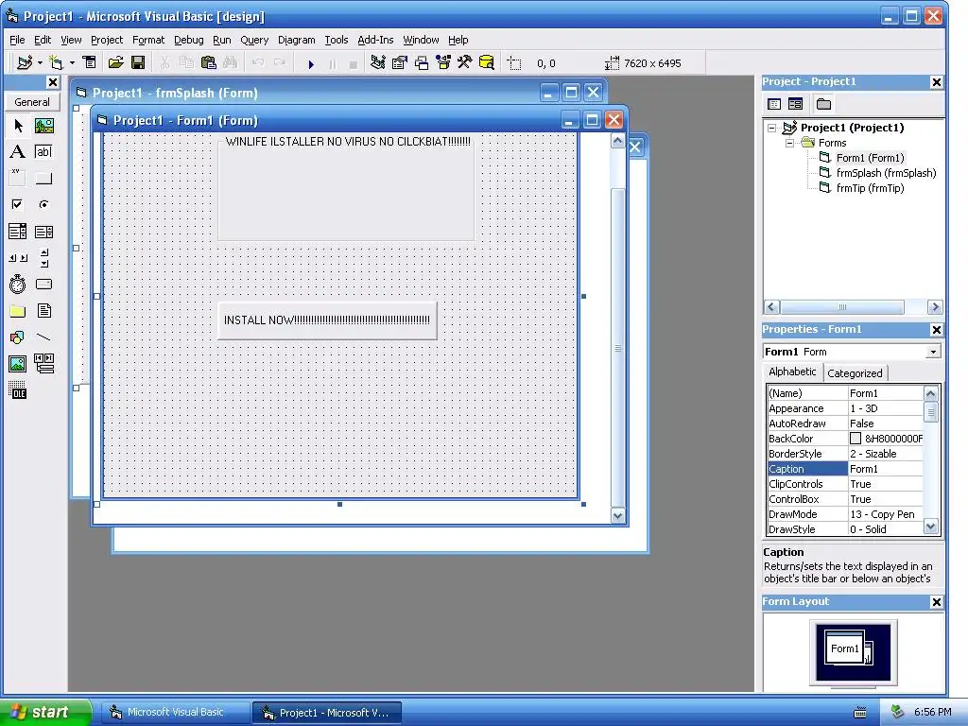Switch to the Alphabetic properties tab
The height and width of the screenshot is (726, 968).
pyautogui.click(x=792, y=372)
